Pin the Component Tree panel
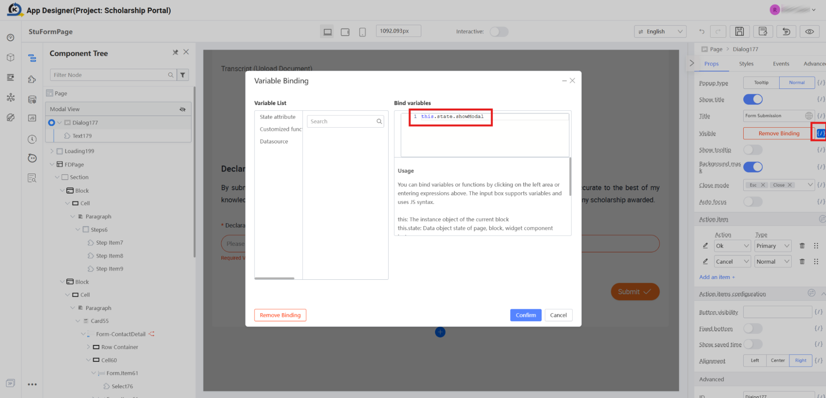 pyautogui.click(x=175, y=52)
